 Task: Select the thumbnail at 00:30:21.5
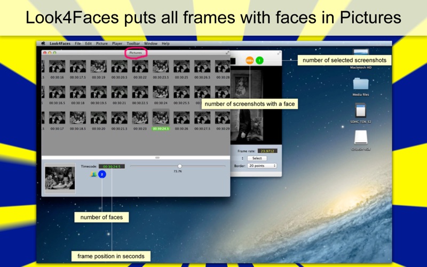pyautogui.click(x=119, y=117)
